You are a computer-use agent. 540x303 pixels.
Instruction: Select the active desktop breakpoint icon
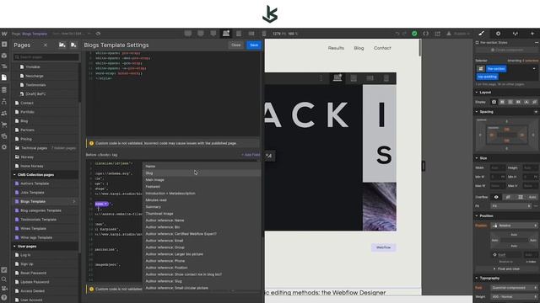(x=226, y=34)
